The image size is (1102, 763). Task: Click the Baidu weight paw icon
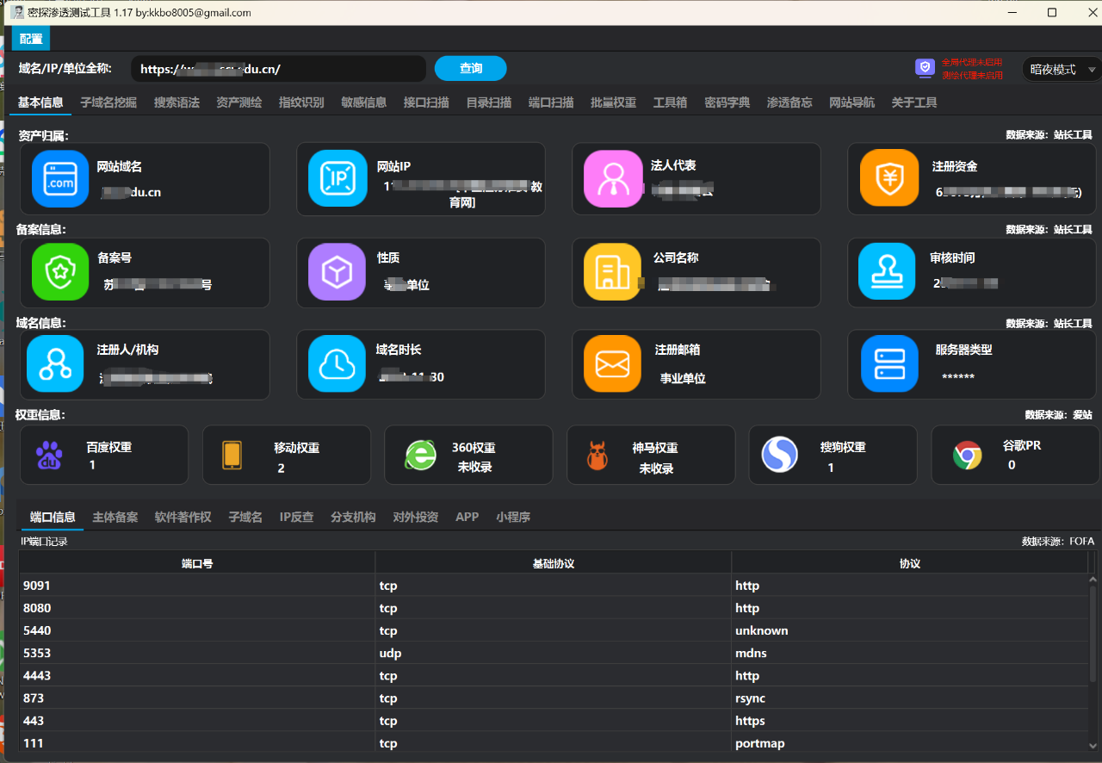click(49, 455)
